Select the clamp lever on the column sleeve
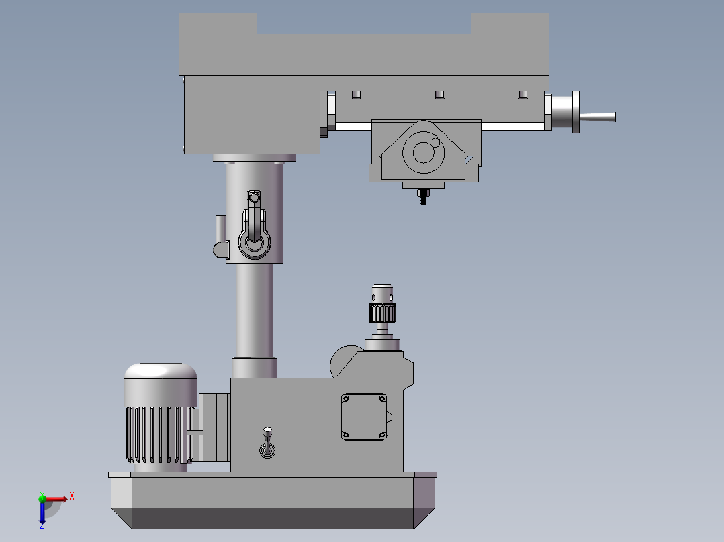Screen dimensions: 724x542 click(x=254, y=225)
